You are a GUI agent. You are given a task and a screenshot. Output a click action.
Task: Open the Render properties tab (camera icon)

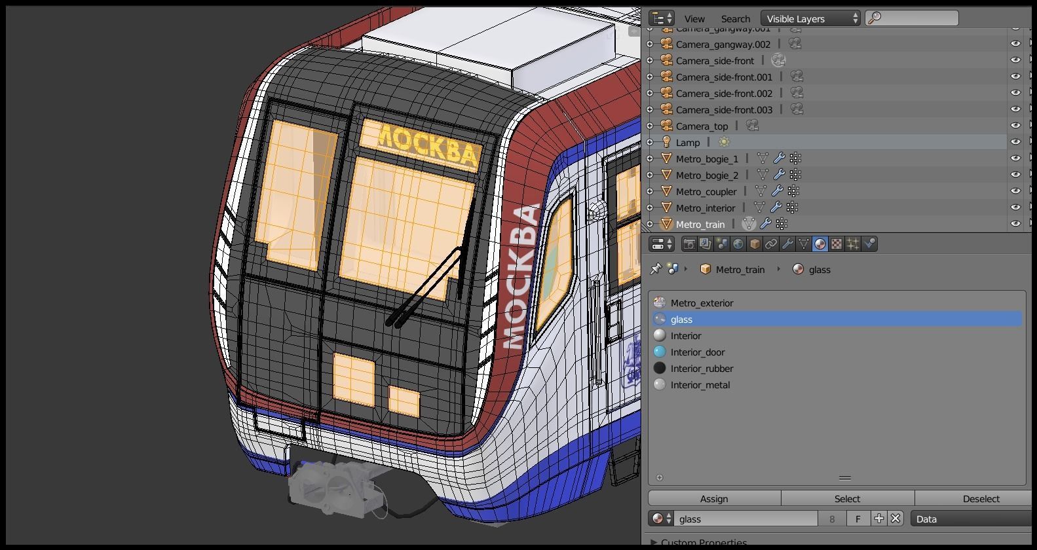tap(689, 244)
